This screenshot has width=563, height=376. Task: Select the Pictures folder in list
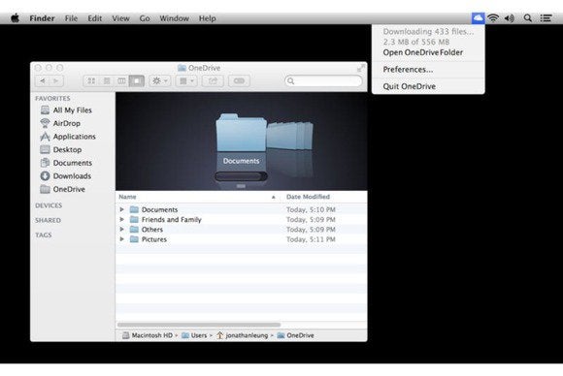tap(154, 239)
